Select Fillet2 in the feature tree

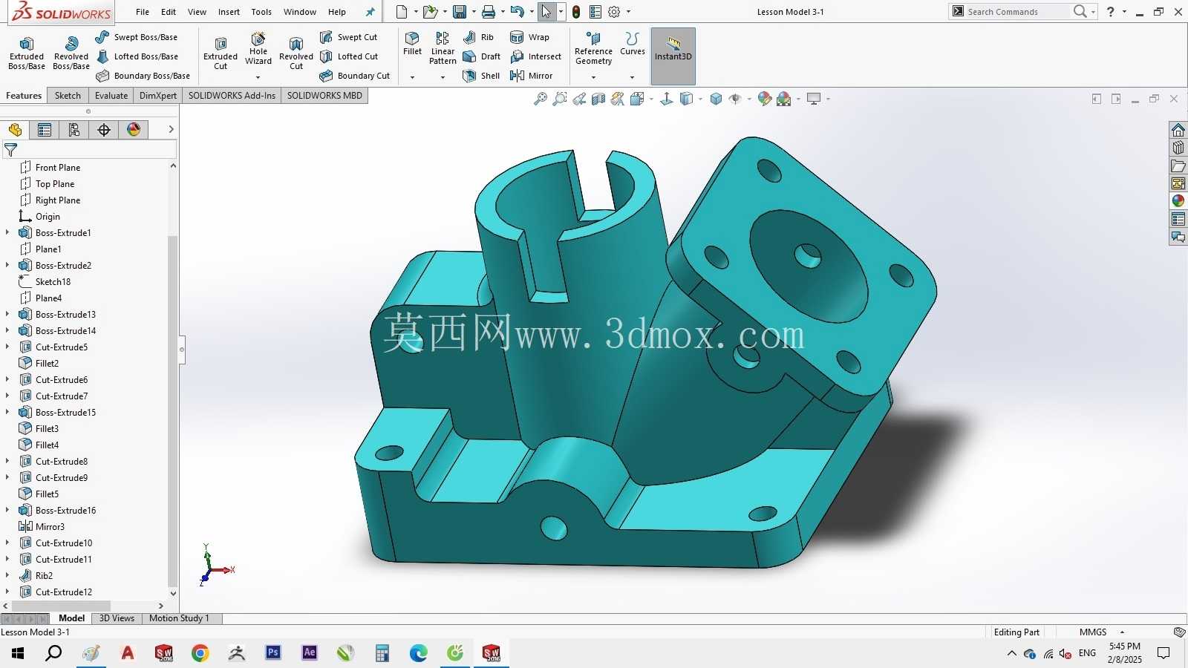click(39, 363)
